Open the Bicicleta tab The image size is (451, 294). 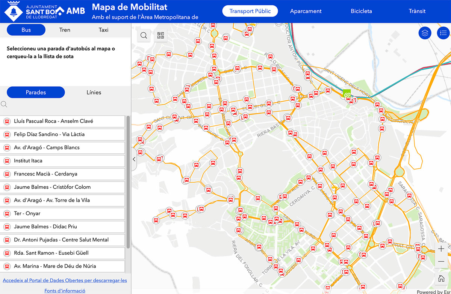[361, 11]
